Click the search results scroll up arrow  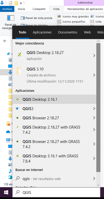point(98,41)
